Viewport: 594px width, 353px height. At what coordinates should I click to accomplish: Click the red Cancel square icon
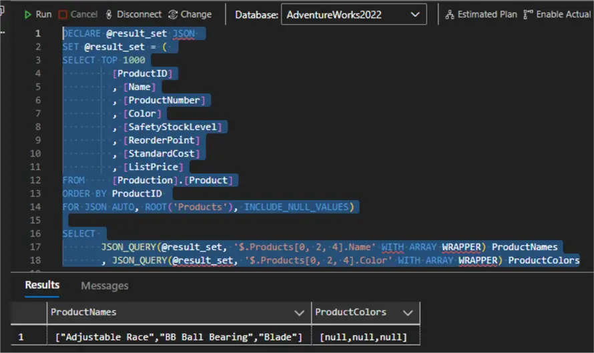pyautogui.click(x=63, y=15)
